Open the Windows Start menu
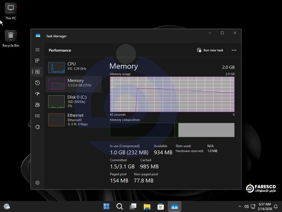The height and width of the screenshot is (212, 282). point(106,206)
